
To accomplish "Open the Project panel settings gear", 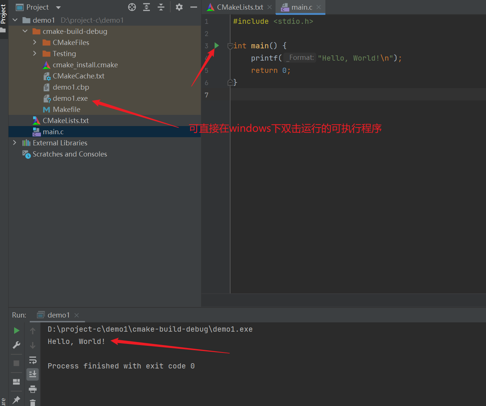I will pyautogui.click(x=179, y=7).
